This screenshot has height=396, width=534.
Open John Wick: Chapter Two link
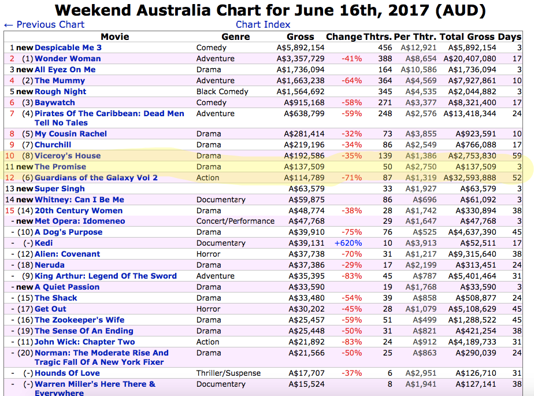point(85,342)
